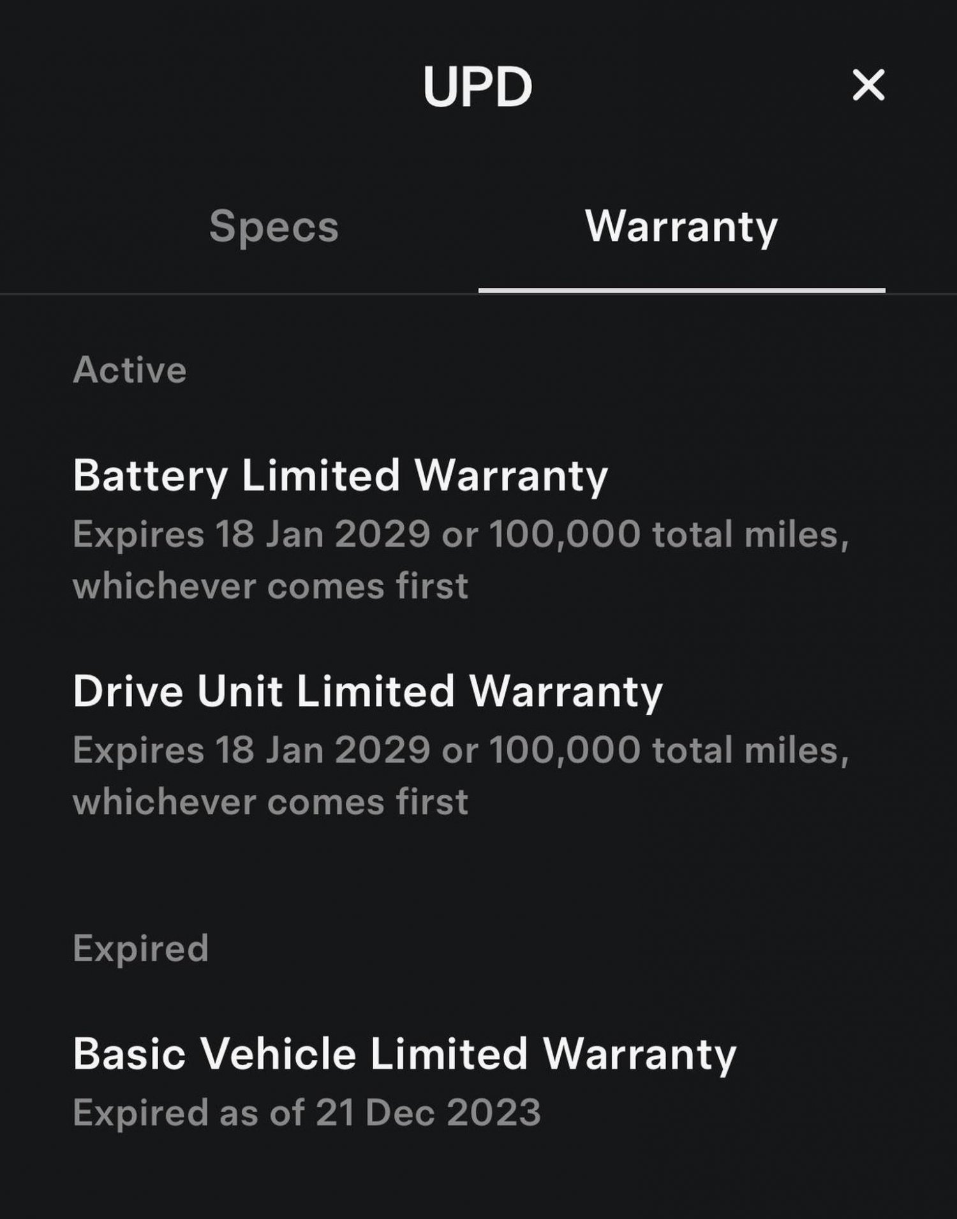Viewport: 957px width, 1219px height.
Task: Open Drive Unit Limited Warranty entry
Action: tap(367, 691)
